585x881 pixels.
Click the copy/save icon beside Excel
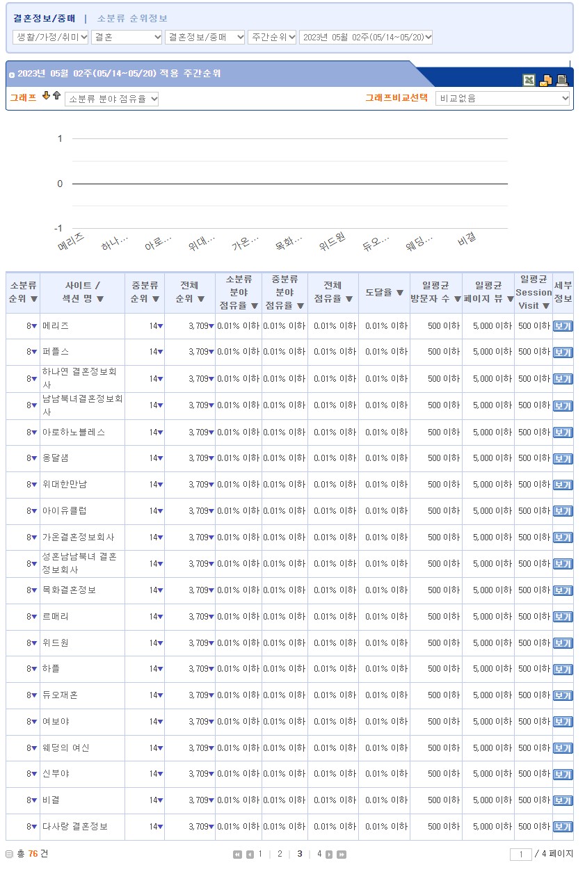pyautogui.click(x=545, y=80)
